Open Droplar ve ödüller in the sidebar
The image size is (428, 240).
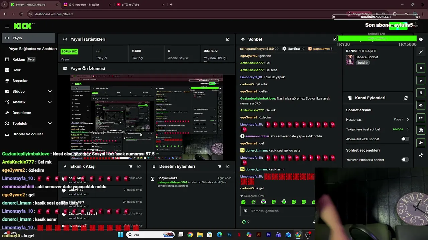click(29, 134)
